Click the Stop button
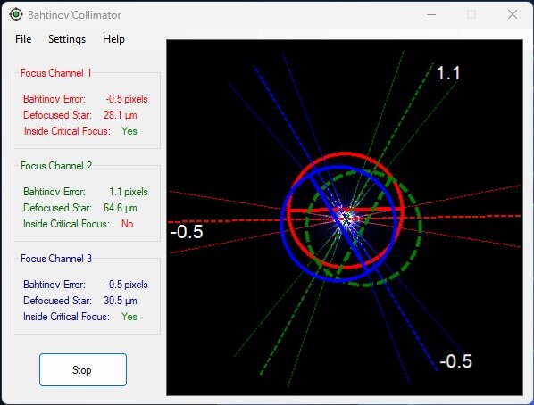The image size is (534, 405). (83, 369)
